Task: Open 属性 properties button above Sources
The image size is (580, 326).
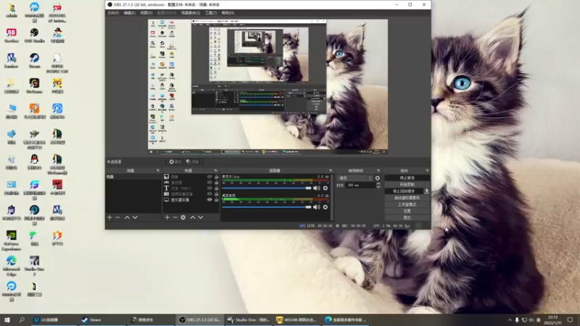Action: point(175,162)
